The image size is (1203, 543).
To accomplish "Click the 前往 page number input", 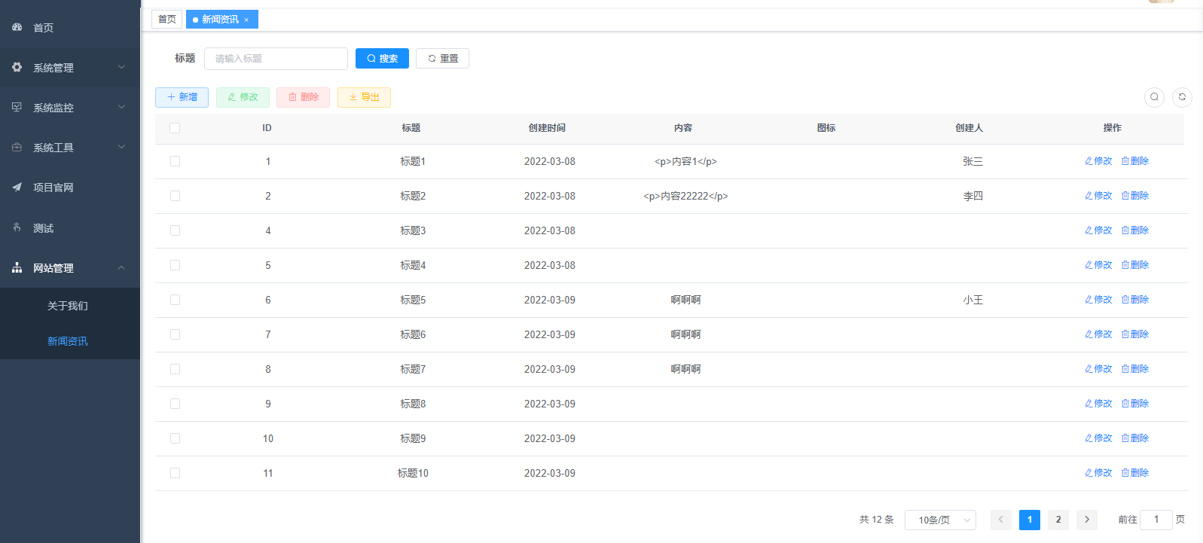I will coord(1156,520).
